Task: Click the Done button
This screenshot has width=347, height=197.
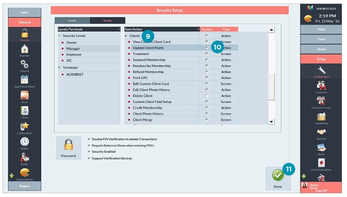Action: 278,178
